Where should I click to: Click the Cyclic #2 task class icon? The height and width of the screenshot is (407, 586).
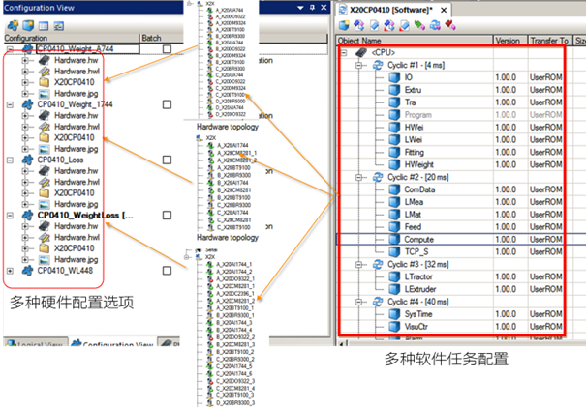click(x=376, y=178)
